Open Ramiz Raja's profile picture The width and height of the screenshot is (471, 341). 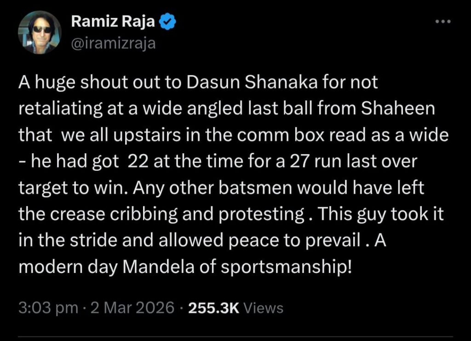pos(40,32)
